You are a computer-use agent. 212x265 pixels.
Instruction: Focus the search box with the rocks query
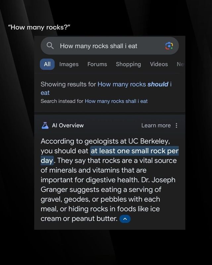coord(106,46)
